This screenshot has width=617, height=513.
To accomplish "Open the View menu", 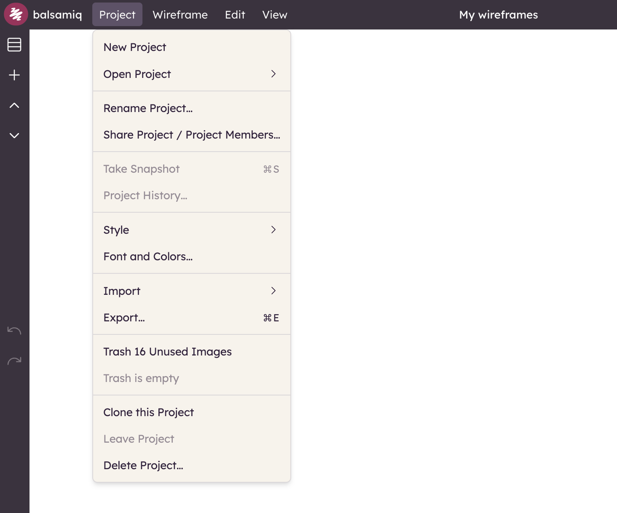I will (x=274, y=15).
